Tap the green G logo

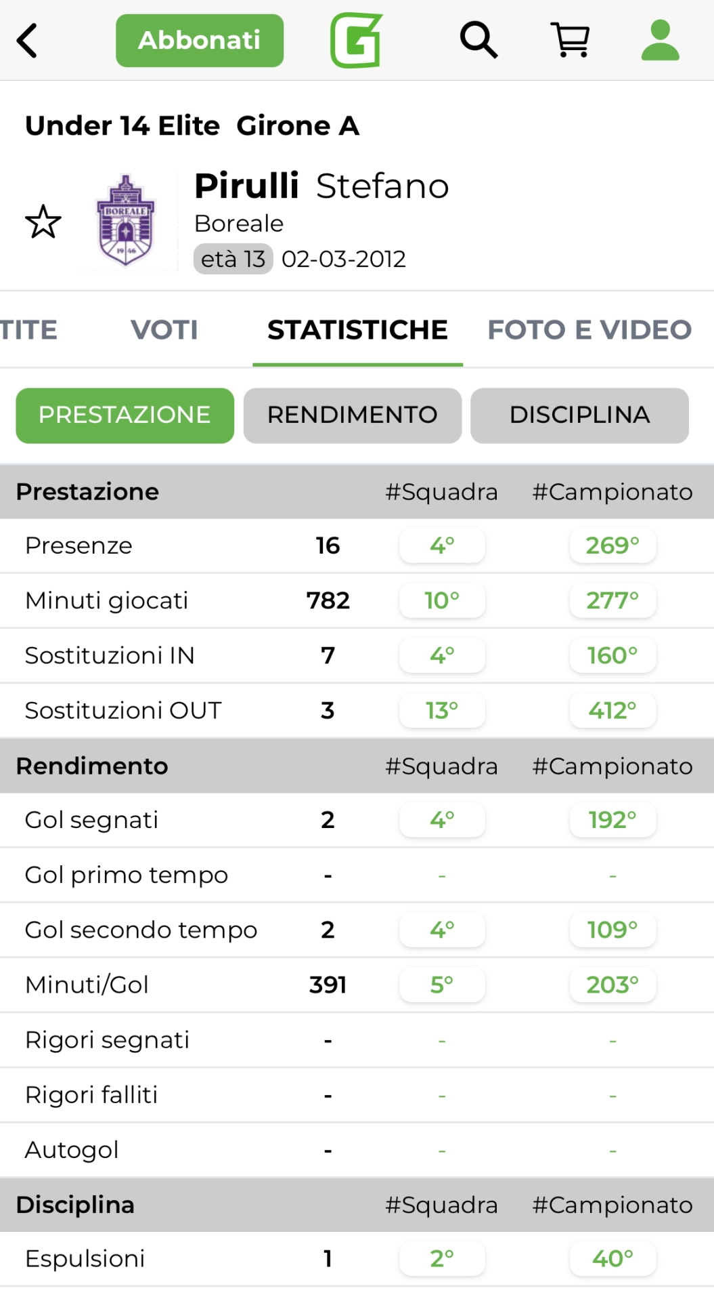(357, 41)
